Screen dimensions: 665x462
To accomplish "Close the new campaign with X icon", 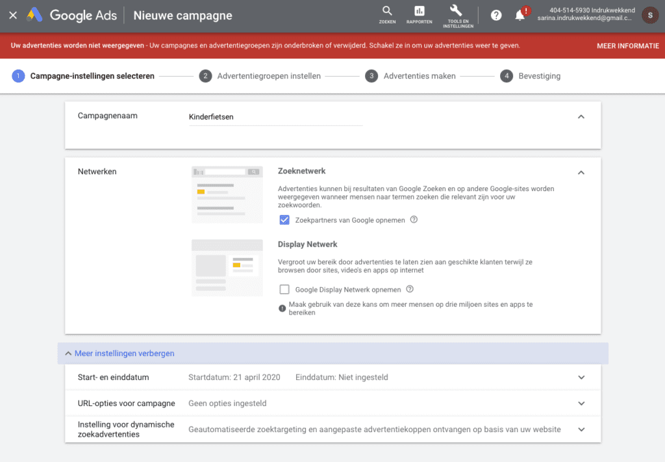I will click(x=13, y=15).
